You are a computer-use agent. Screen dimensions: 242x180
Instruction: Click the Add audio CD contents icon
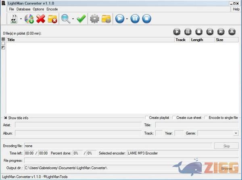29,19
